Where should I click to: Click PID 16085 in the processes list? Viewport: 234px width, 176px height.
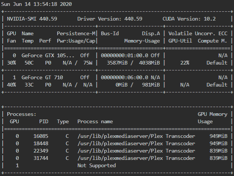[x=41, y=136]
